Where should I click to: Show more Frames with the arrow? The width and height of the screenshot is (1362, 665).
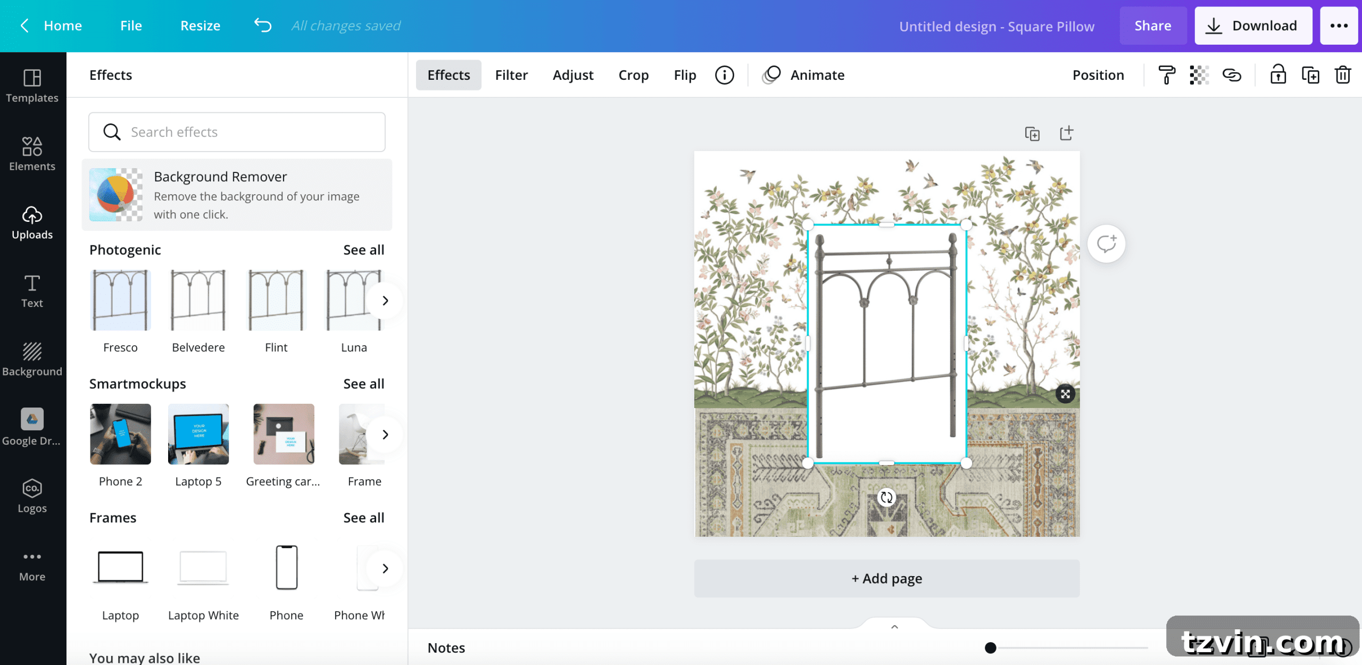pyautogui.click(x=385, y=569)
